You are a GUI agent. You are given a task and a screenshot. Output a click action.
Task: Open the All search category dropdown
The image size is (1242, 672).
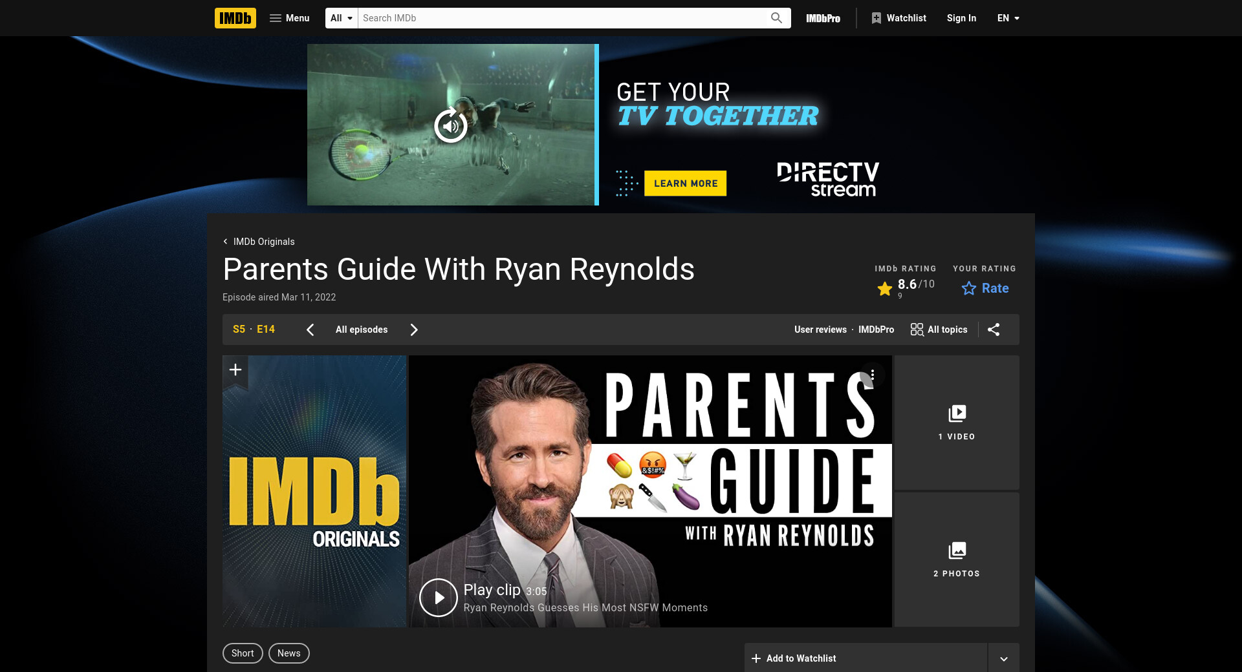pyautogui.click(x=341, y=18)
